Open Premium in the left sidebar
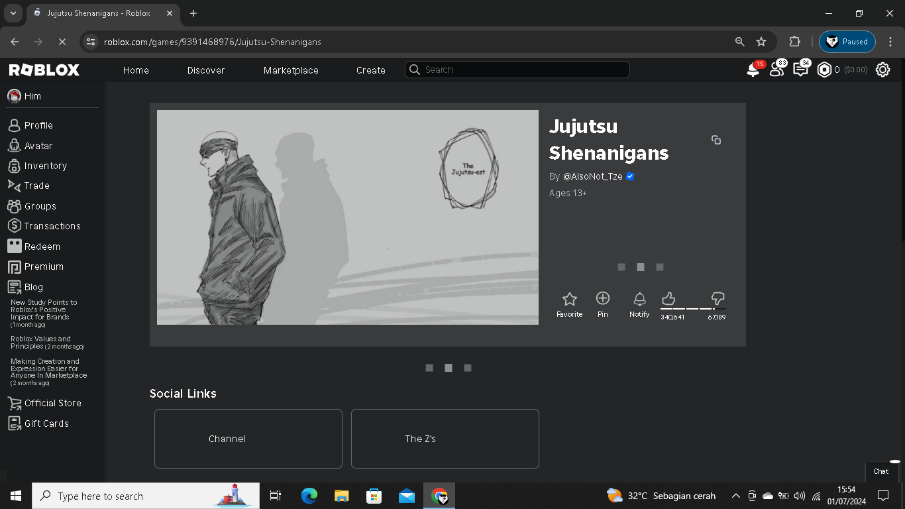The image size is (905, 509). [44, 266]
